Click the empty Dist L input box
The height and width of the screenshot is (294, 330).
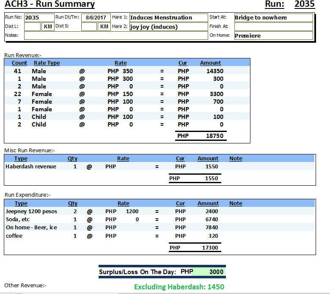coord(32,27)
